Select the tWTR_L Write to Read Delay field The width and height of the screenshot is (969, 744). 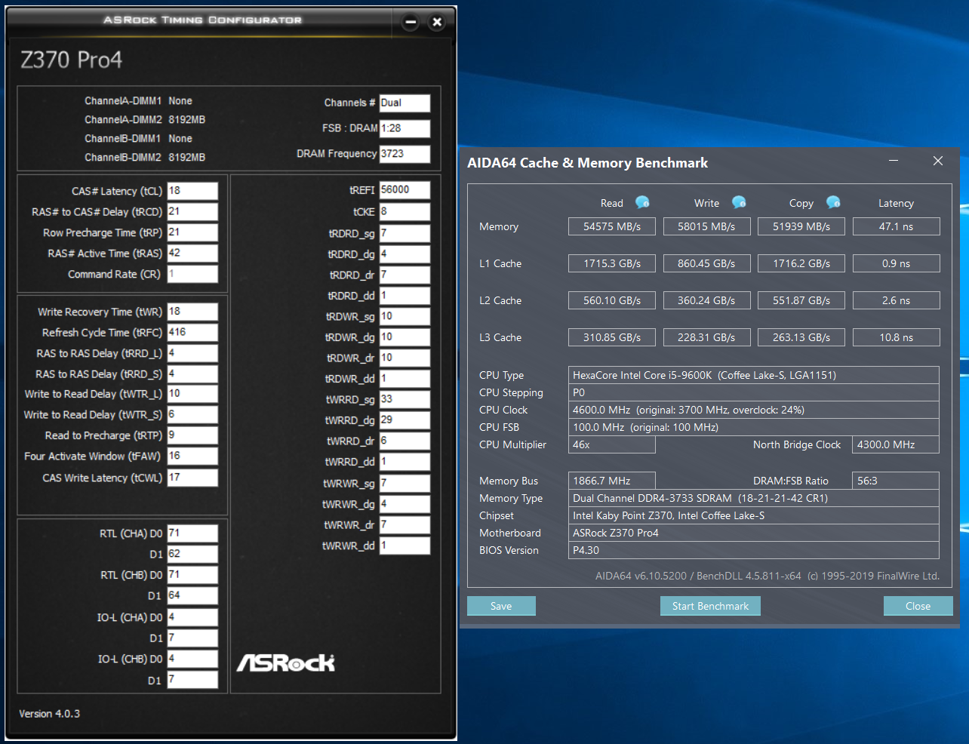point(192,394)
